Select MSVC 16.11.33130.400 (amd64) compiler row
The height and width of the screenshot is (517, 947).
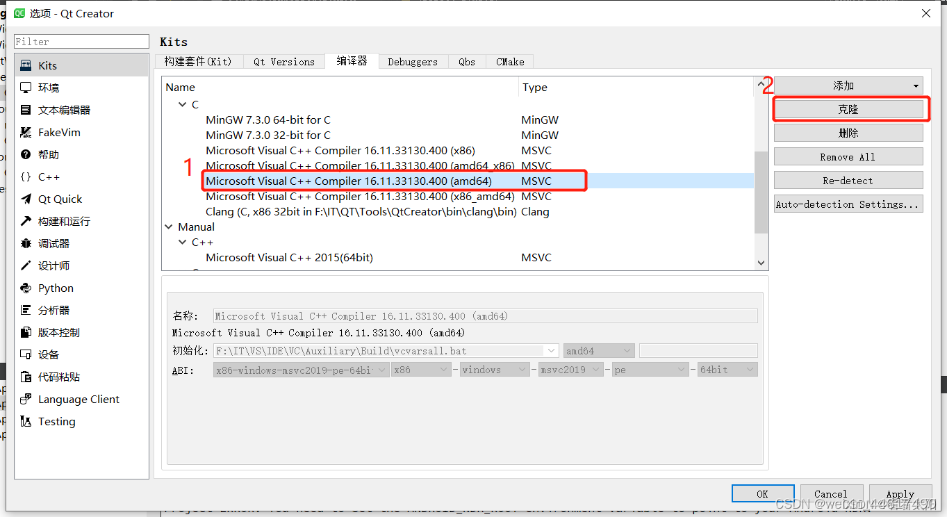[459, 181]
